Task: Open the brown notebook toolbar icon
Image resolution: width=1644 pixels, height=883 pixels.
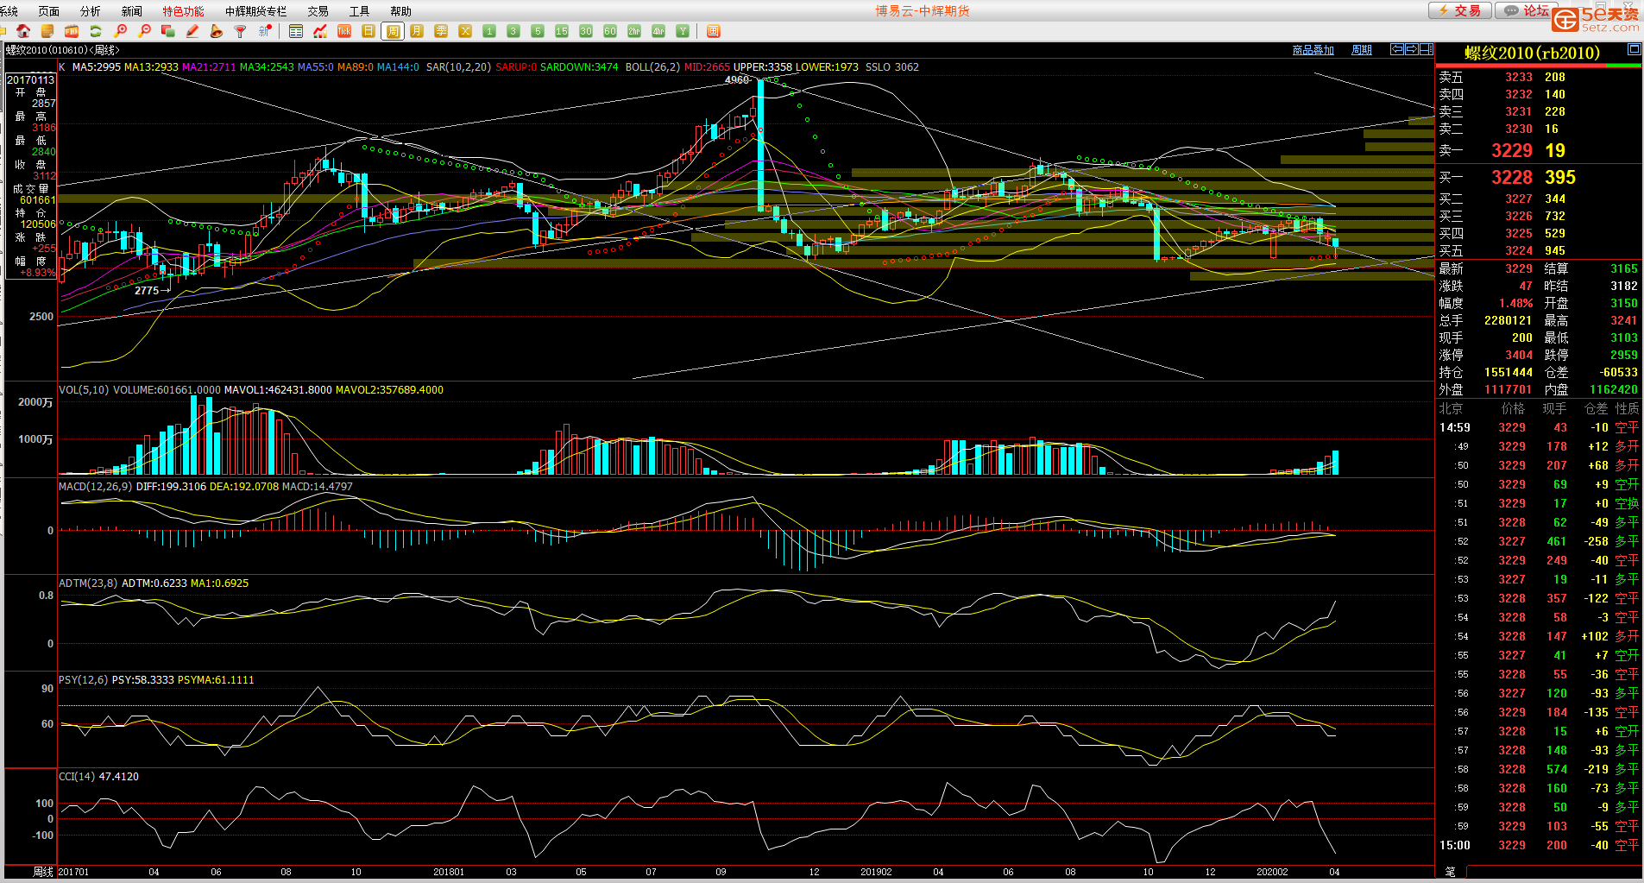Action: point(47,31)
